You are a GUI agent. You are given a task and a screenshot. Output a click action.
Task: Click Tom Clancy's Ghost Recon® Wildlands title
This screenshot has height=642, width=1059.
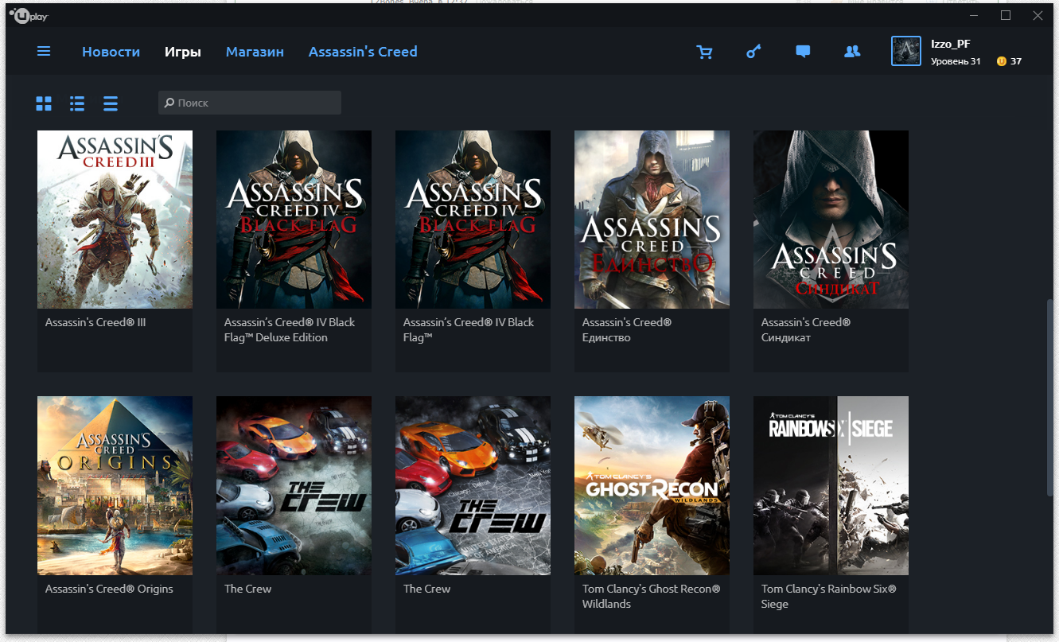point(651,597)
